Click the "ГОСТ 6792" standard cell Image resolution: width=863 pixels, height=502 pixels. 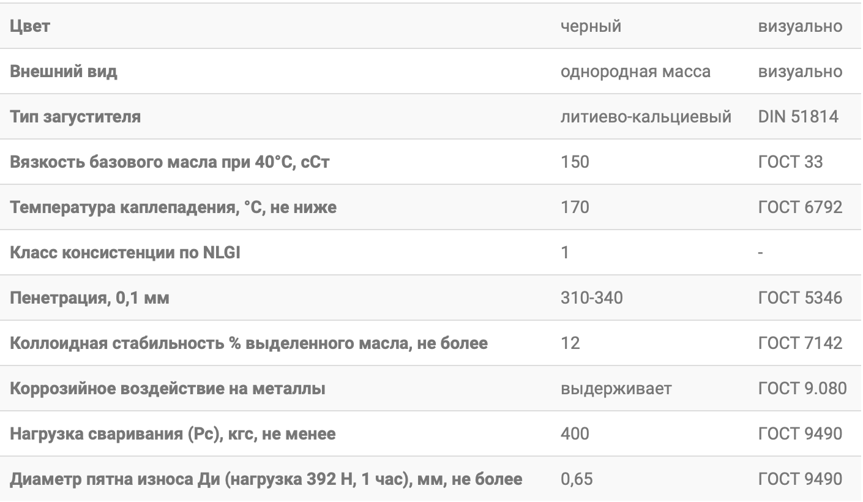coord(799,207)
